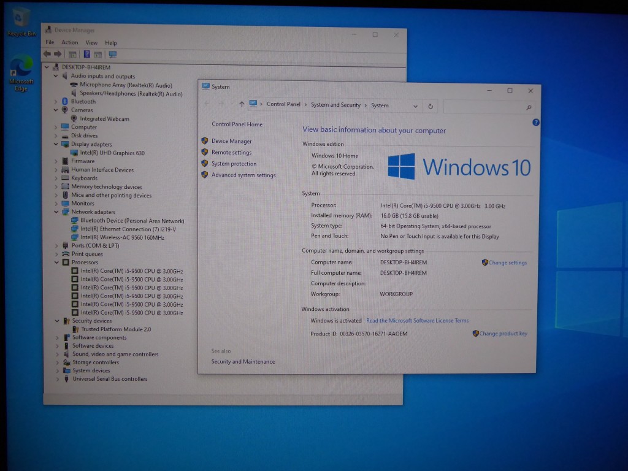Viewport: 628px width, 471px height.
Task: Open File menu in Device Manager
Action: click(50, 42)
